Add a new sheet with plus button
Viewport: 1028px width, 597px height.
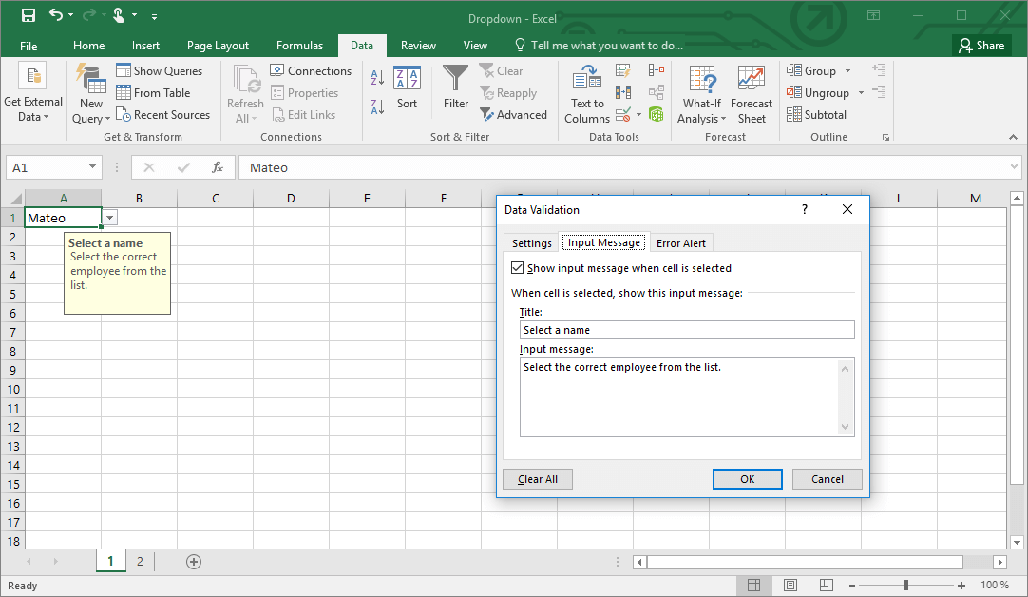pyautogui.click(x=194, y=562)
